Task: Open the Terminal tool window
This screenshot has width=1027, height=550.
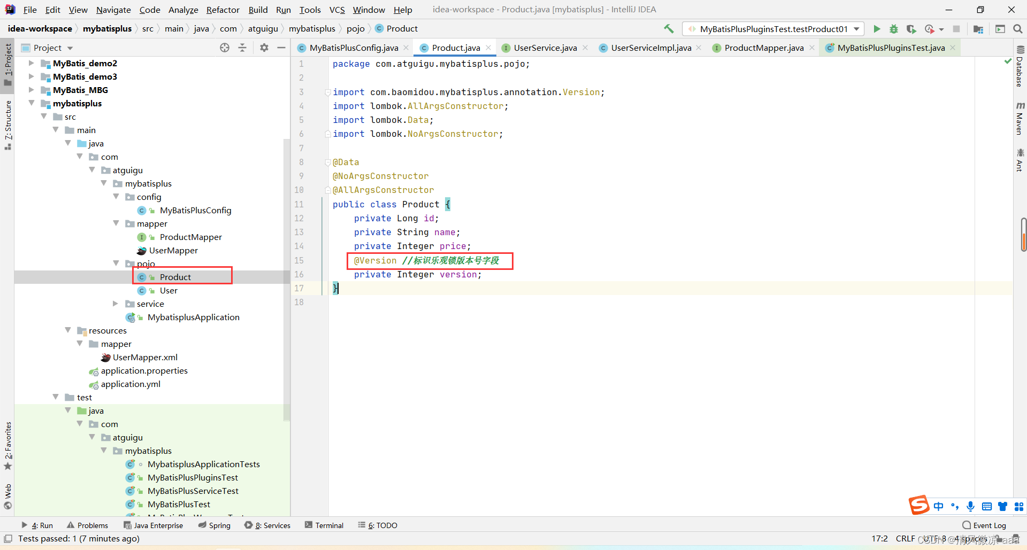Action: tap(324, 525)
